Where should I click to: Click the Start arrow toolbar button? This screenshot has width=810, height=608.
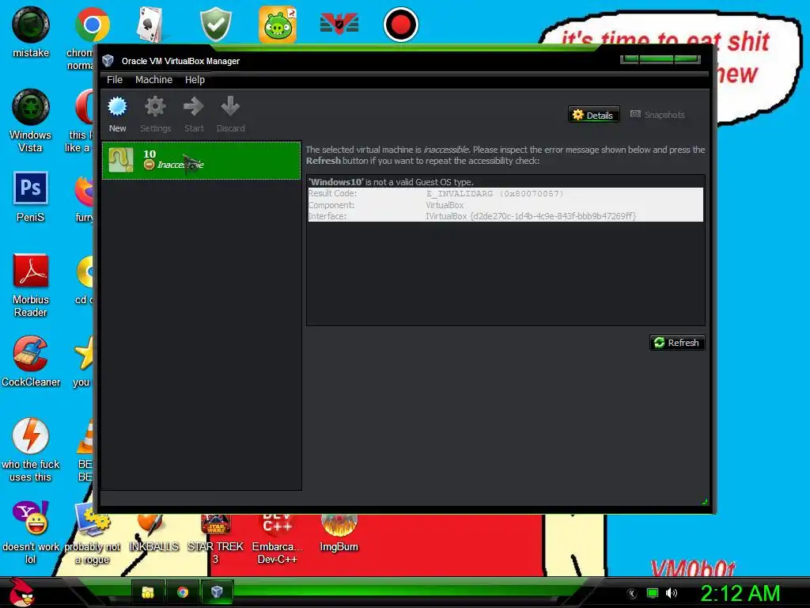pos(194,115)
